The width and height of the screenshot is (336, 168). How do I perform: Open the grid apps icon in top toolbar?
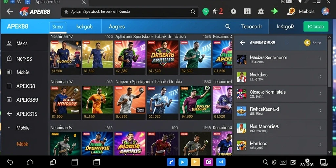(x=247, y=11)
